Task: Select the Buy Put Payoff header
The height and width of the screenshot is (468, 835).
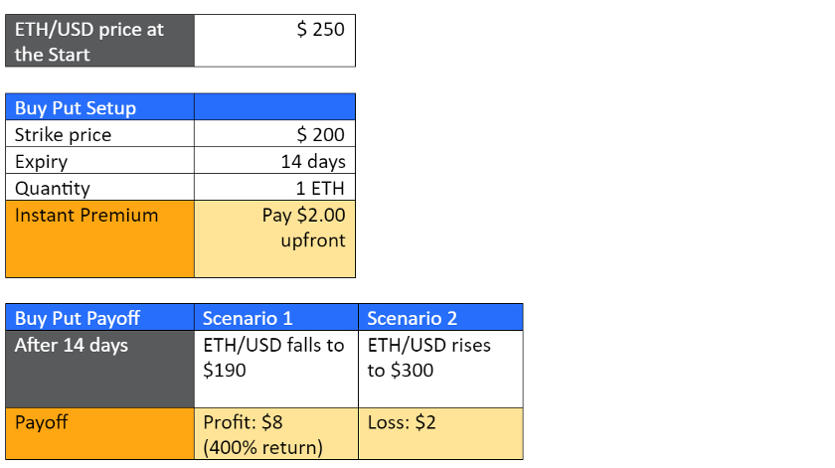Action: (x=99, y=318)
